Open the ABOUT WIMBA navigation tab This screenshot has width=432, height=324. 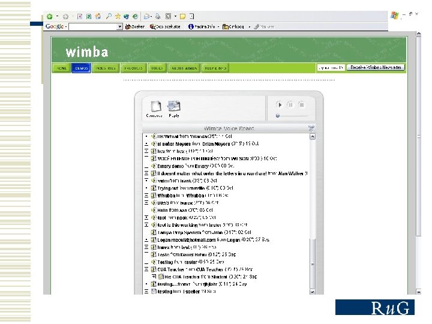tap(184, 68)
